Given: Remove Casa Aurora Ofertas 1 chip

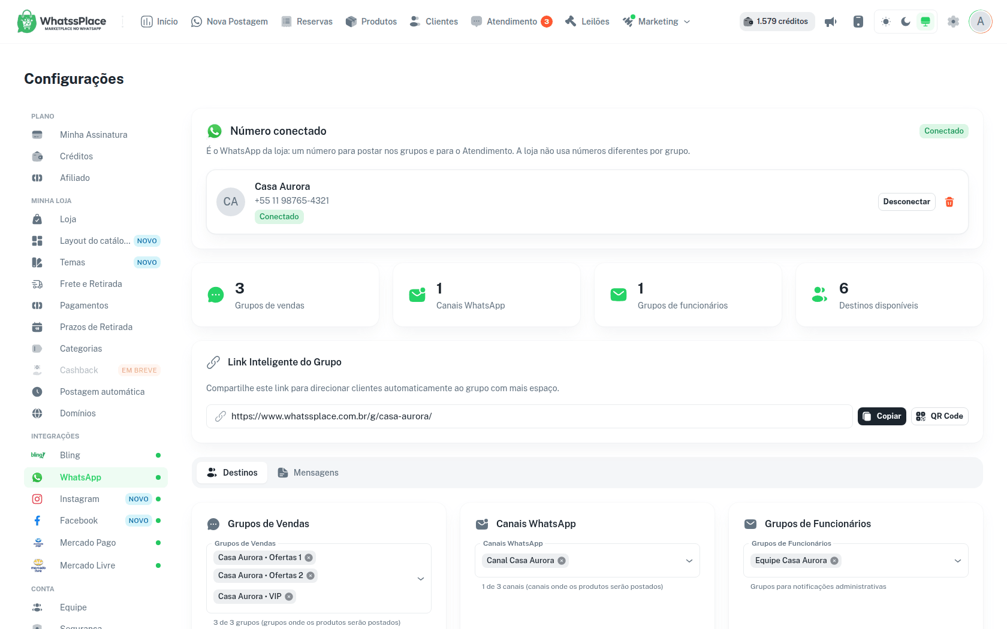Looking at the screenshot, I should click(x=309, y=558).
